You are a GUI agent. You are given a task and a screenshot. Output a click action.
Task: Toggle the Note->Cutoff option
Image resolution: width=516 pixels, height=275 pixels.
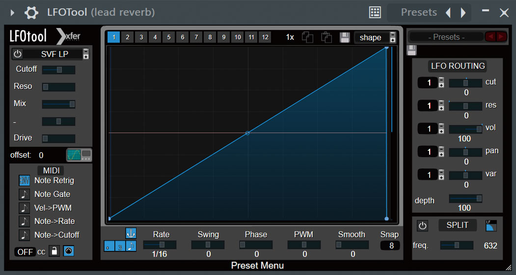25,235
